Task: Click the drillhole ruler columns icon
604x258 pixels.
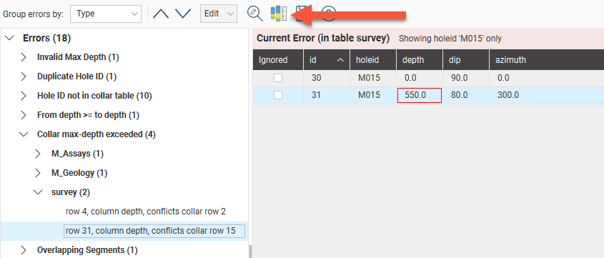Action: (x=279, y=14)
